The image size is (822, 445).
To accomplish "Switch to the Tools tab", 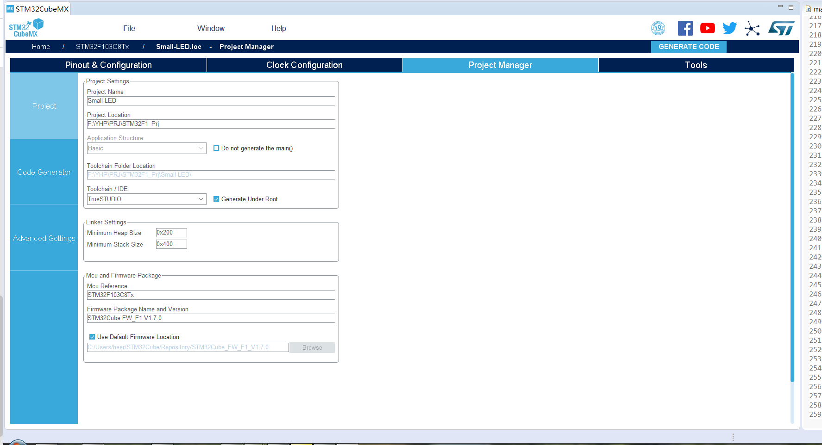I will click(696, 65).
